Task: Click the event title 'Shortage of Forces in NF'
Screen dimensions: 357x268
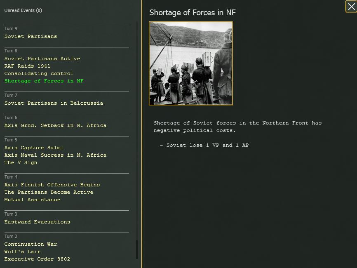Action: coord(193,12)
